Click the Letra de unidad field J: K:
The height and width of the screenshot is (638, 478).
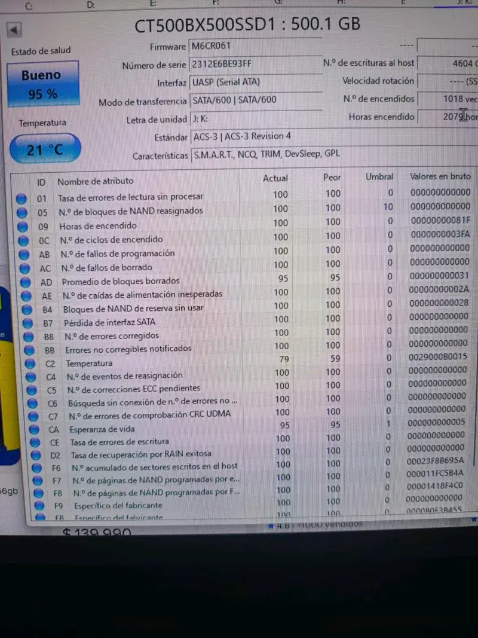click(256, 119)
